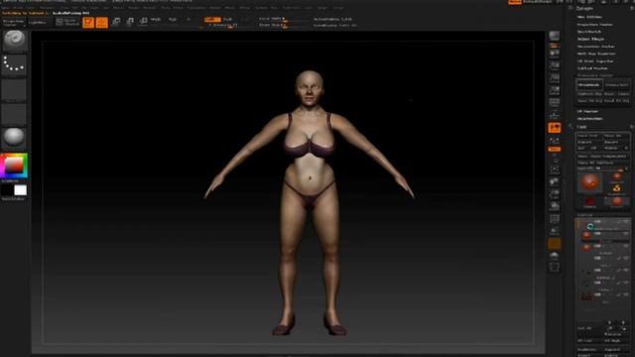Select the Move transform icon in top shelf

pos(116,22)
